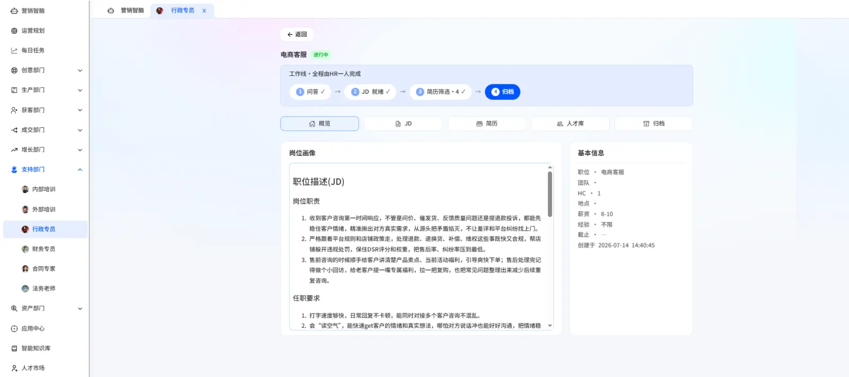
Task: Click workflow step 1 问答
Action: point(310,92)
